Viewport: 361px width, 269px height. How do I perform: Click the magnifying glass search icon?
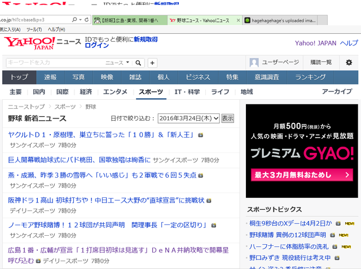[138, 63]
